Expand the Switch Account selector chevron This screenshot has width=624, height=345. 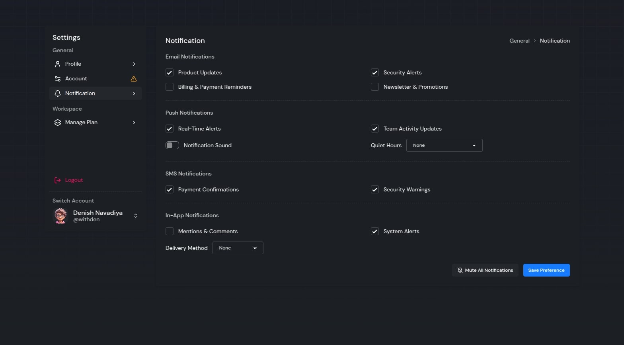(x=136, y=216)
